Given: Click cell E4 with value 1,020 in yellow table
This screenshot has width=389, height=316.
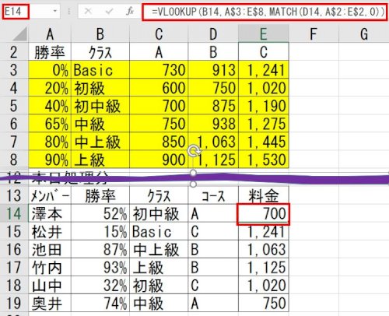Looking at the screenshot, I should [x=264, y=87].
